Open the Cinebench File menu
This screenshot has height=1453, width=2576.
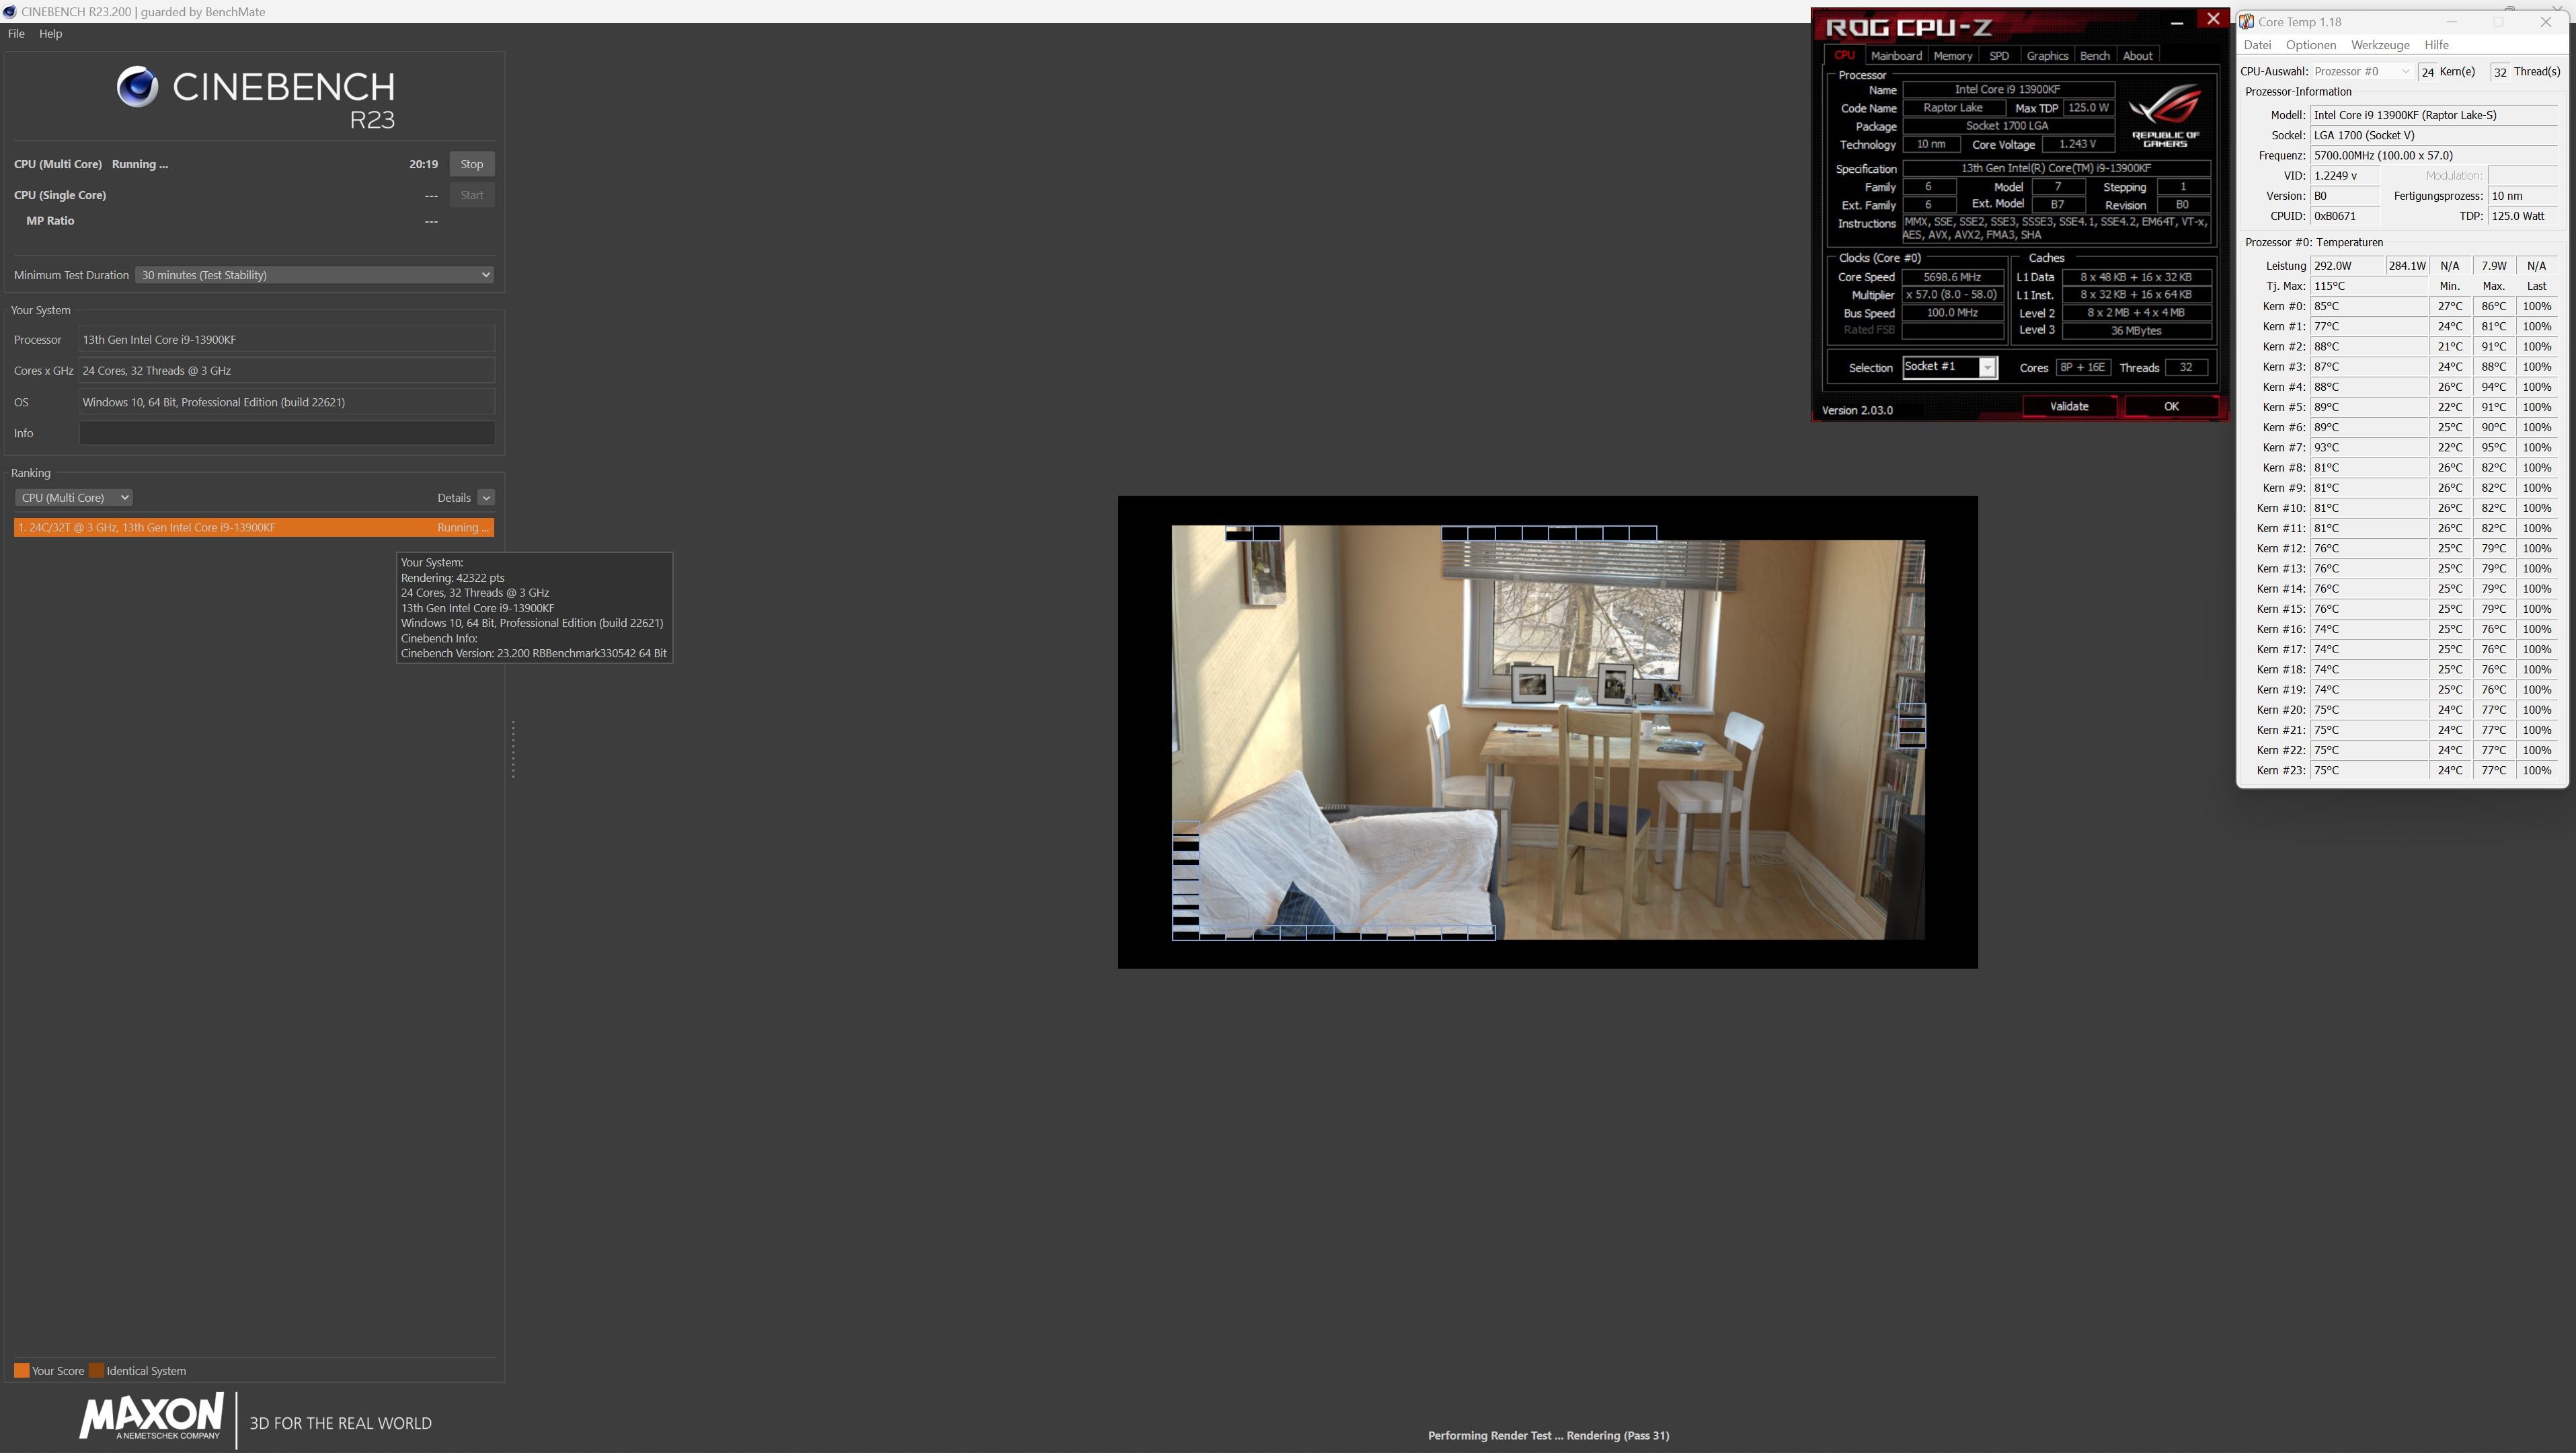click(16, 33)
